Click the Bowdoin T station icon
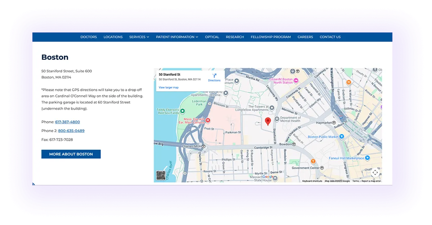 coord(294,144)
